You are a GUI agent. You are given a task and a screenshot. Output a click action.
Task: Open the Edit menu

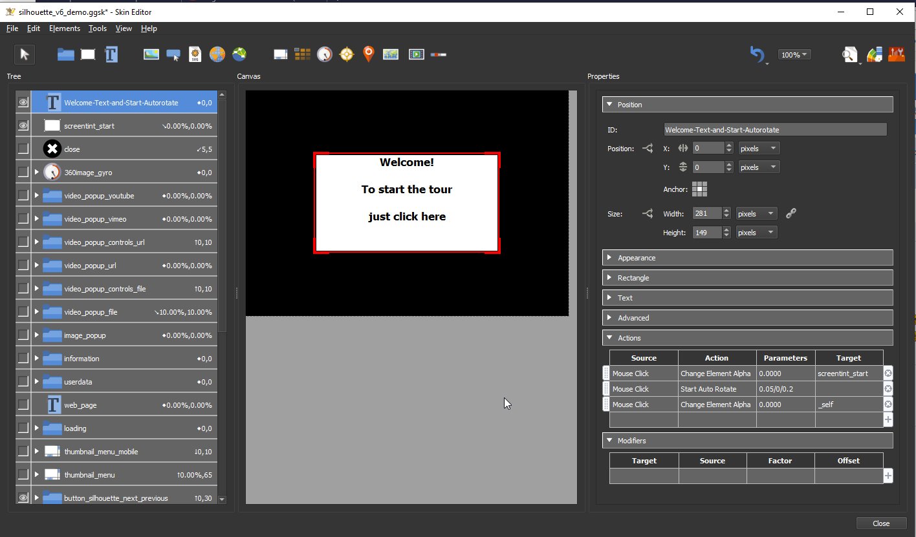tap(34, 28)
